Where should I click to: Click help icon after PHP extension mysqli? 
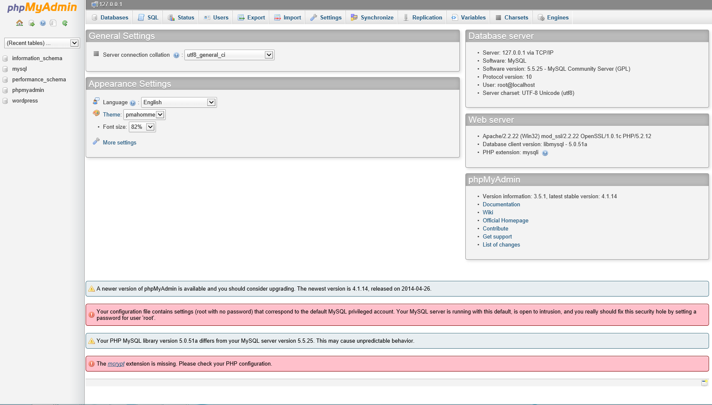point(545,153)
